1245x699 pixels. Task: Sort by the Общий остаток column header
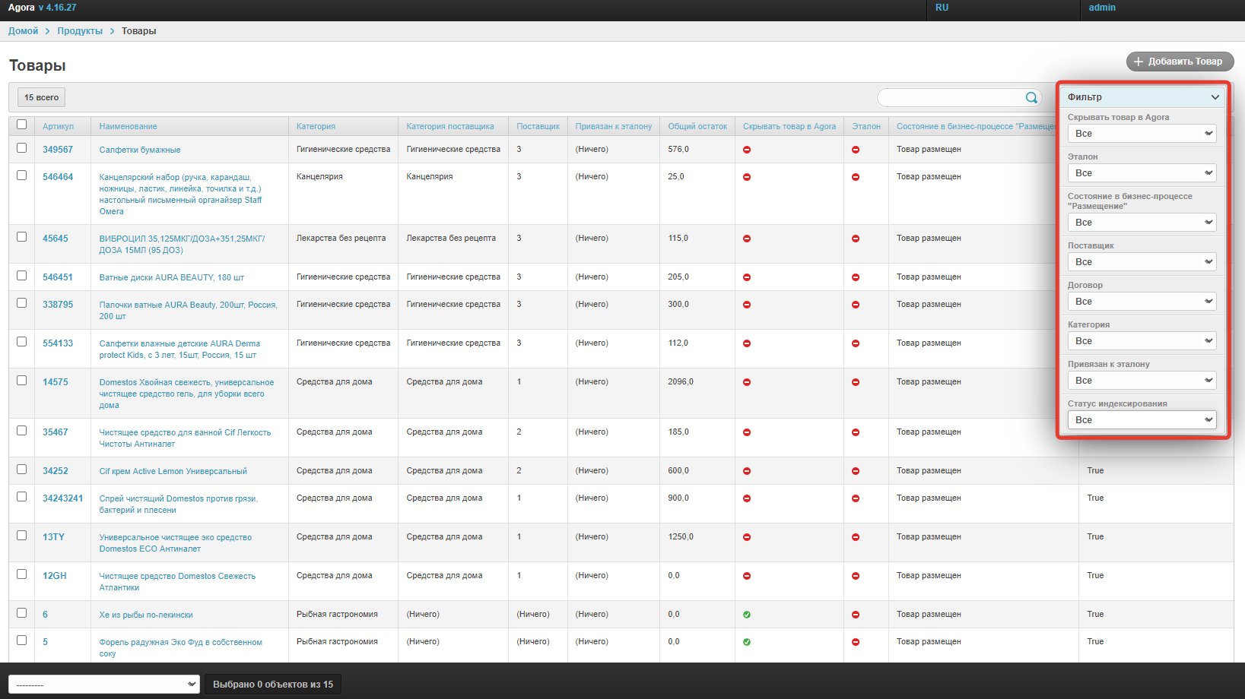coord(697,126)
